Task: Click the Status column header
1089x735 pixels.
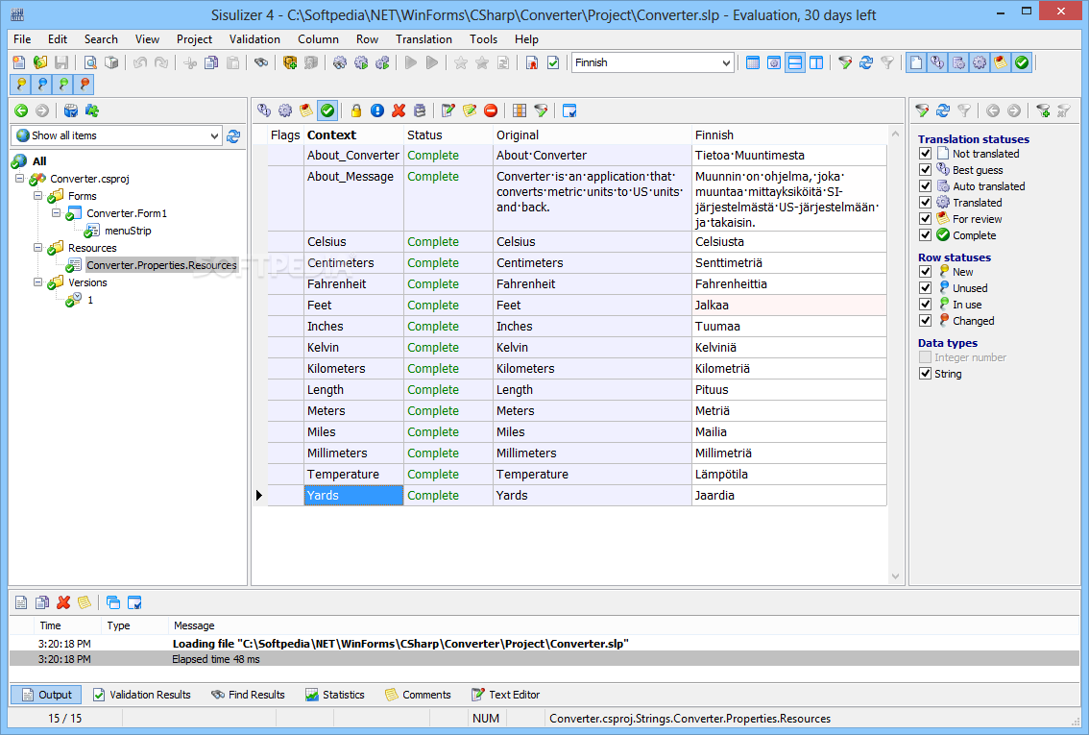Action: [448, 135]
